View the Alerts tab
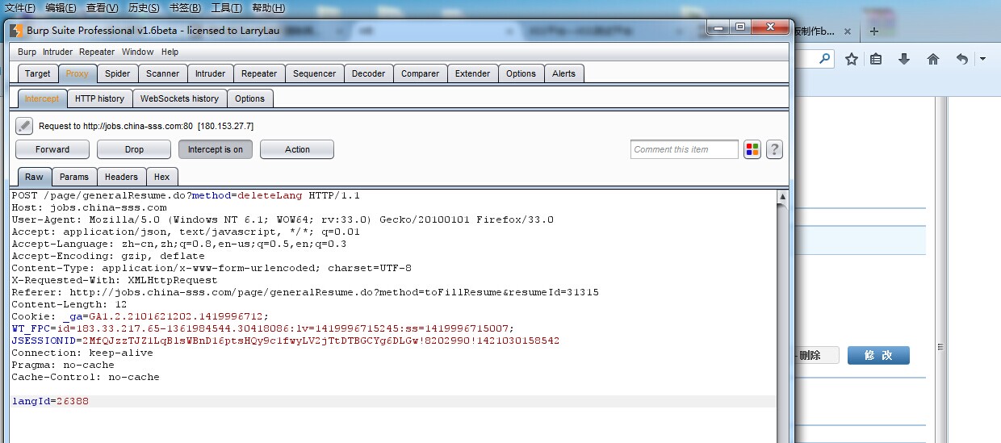Screen dimensions: 1001x443 (x=564, y=73)
